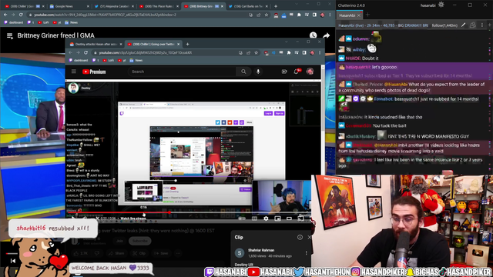493x277 pixels.
Task: Open the News bookmark in front window
Action: coord(136,60)
